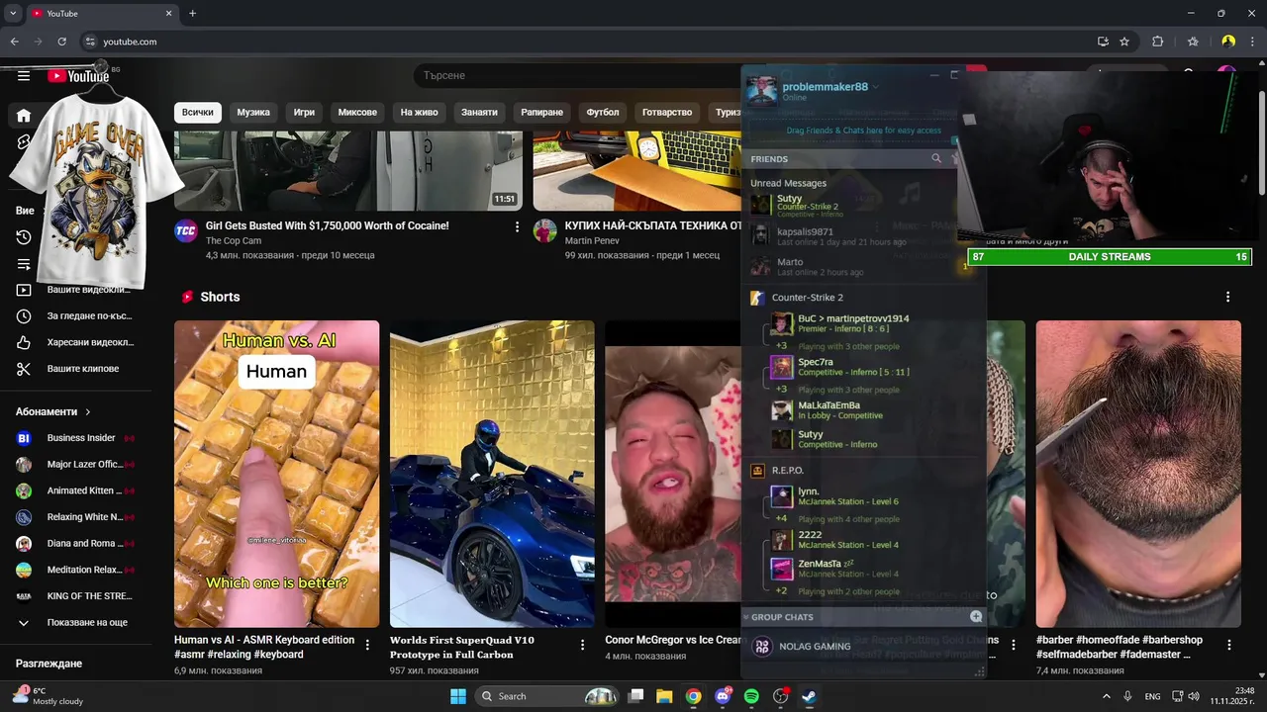Open a new Chrome tab
This screenshot has width=1267, height=712.
[192, 14]
